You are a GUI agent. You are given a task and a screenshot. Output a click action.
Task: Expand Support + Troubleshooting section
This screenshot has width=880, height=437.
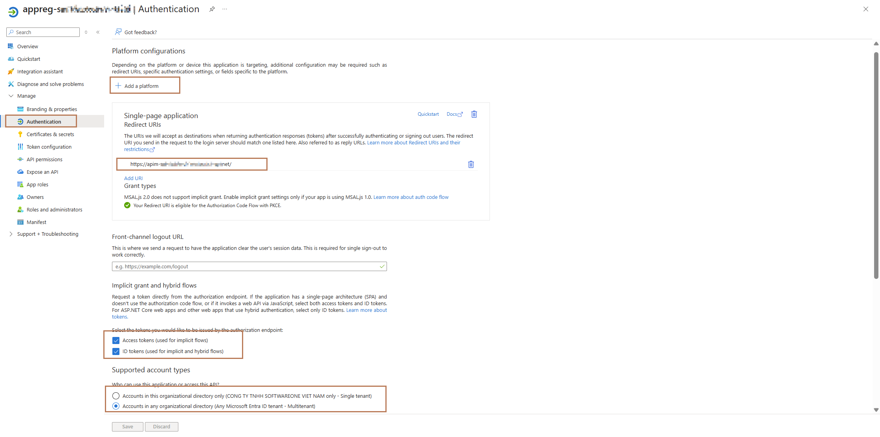coord(11,234)
